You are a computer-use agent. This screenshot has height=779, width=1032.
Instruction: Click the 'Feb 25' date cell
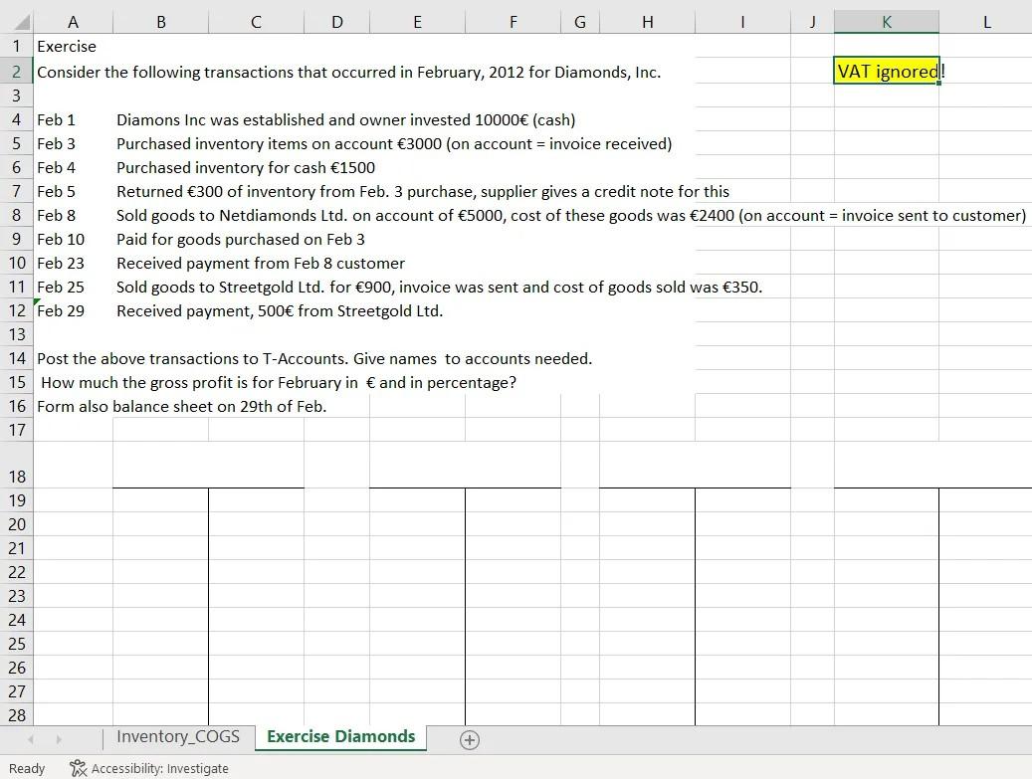point(73,287)
